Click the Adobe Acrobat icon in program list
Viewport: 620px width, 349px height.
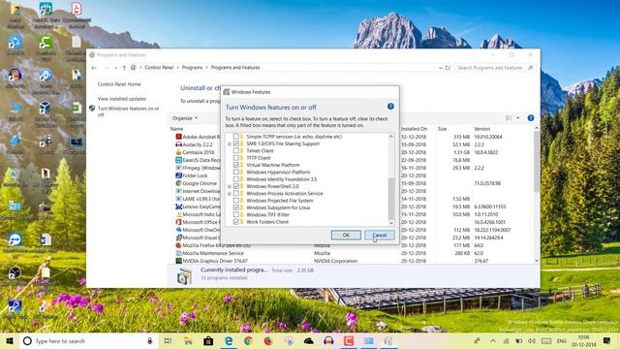[x=178, y=137]
